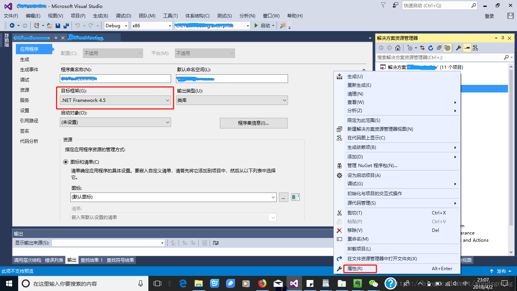Image resolution: width=517 pixels, height=291 pixels.
Task: Open the 显示输出来源 dropdown
Action: pyautogui.click(x=108, y=243)
